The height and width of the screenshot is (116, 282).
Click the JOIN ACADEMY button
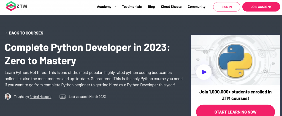[261, 7]
